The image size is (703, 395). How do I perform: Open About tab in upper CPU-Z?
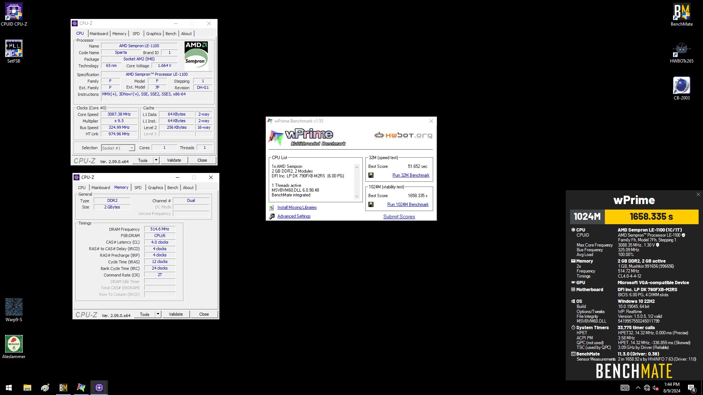[186, 34]
